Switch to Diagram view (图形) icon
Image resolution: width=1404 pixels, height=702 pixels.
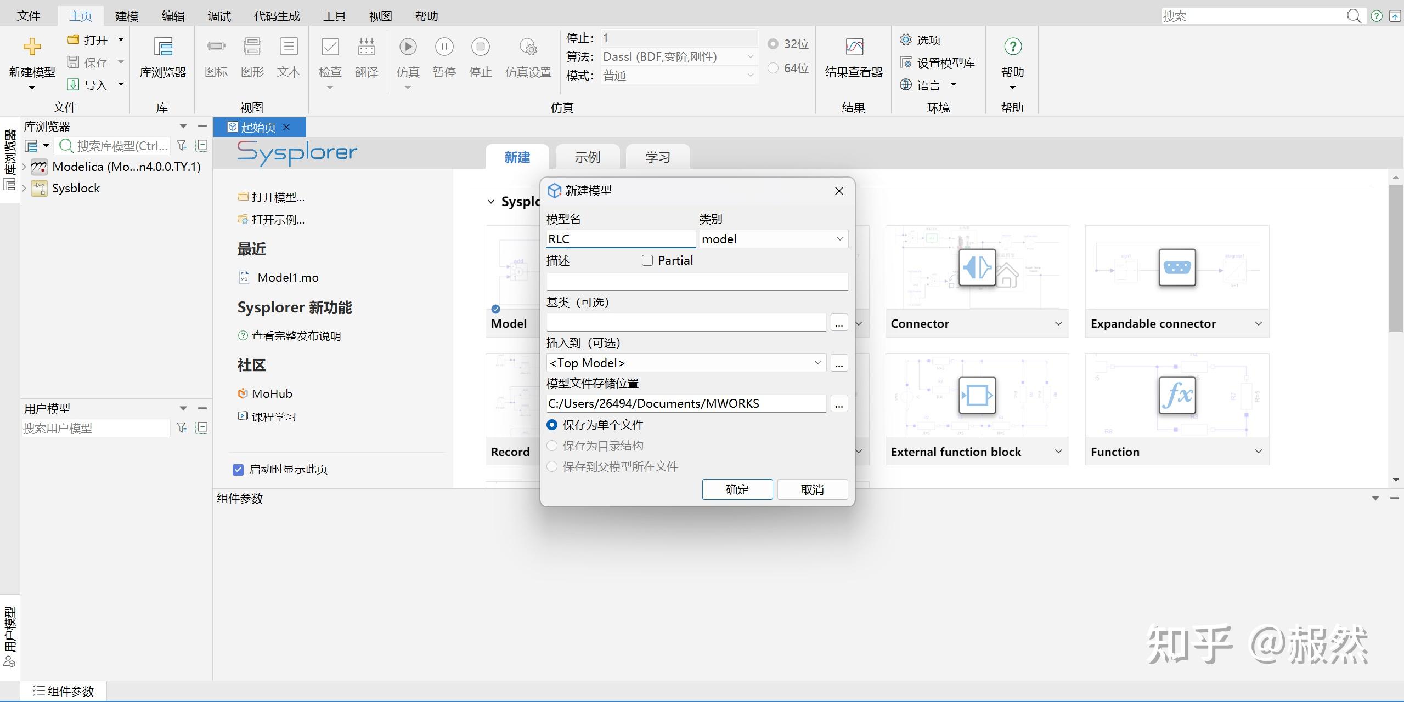[252, 47]
